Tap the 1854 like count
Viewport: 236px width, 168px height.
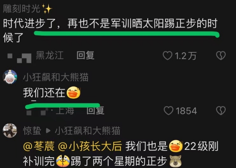click(x=186, y=111)
